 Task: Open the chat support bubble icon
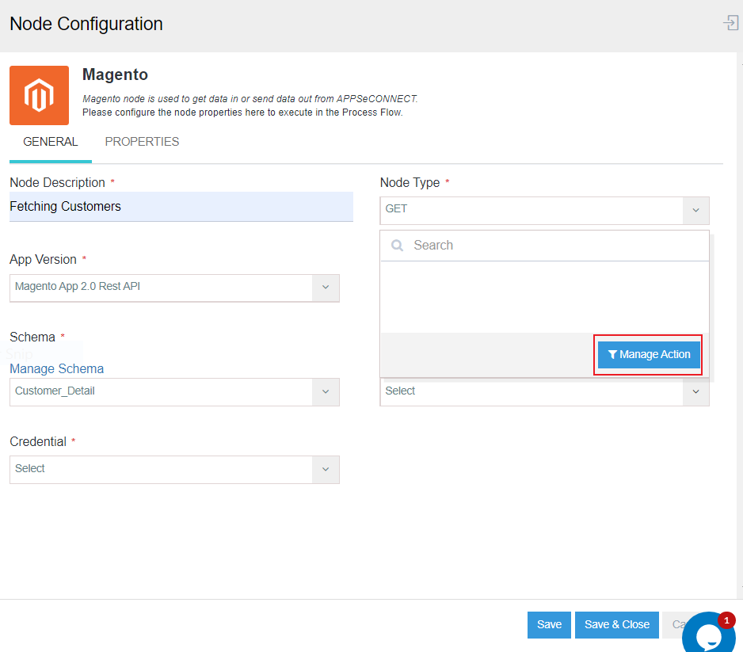(707, 635)
